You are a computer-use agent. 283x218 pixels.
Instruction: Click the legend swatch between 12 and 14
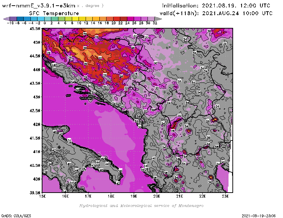click(89, 19)
